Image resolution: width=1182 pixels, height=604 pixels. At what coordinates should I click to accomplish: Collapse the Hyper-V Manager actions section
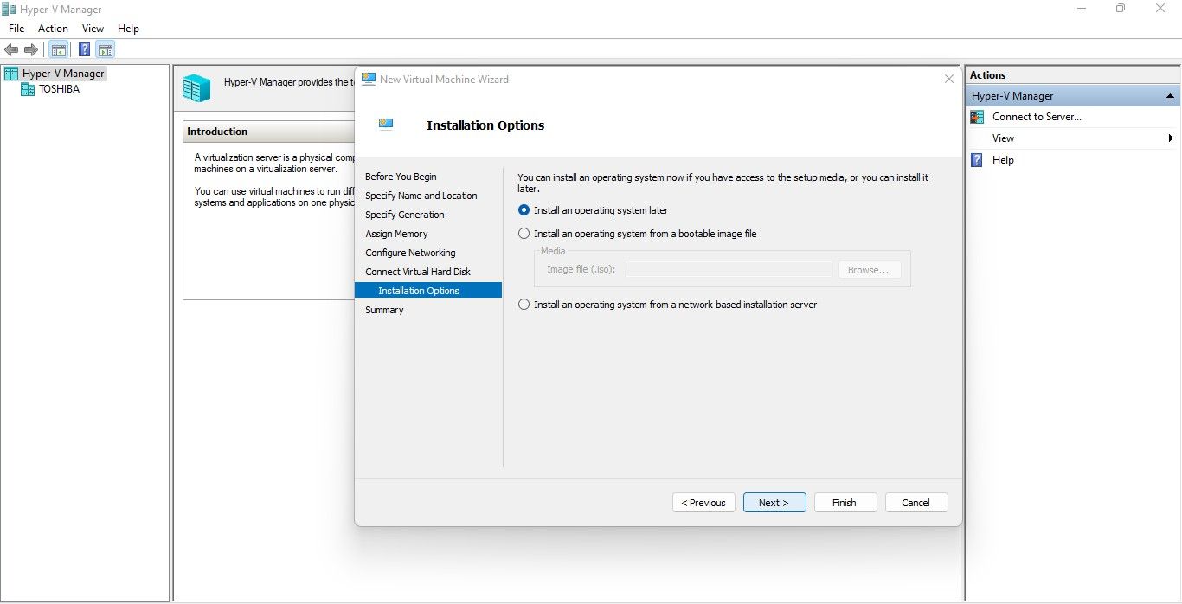click(x=1170, y=96)
